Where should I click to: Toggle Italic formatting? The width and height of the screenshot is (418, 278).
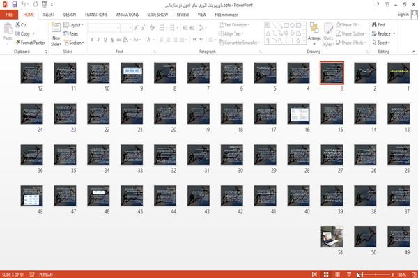(x=98, y=40)
